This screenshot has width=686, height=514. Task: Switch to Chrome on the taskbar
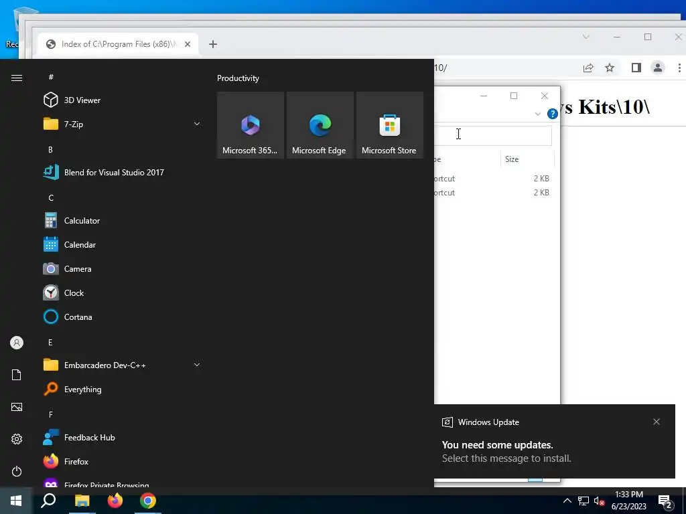148,501
